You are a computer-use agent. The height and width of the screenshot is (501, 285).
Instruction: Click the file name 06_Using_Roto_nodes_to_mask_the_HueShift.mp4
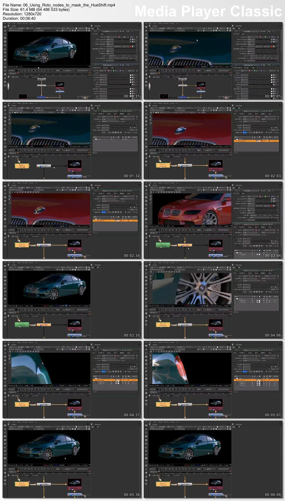pos(69,5)
